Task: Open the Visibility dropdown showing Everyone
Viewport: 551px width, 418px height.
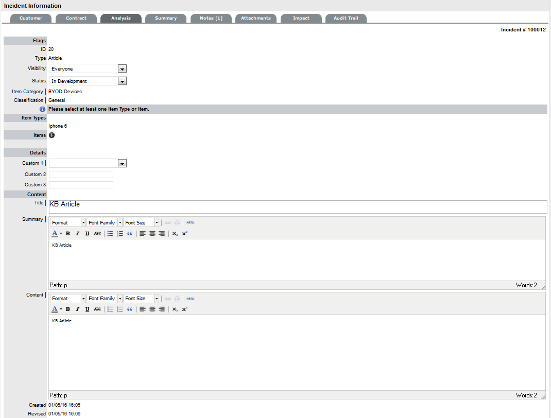Action: [x=88, y=69]
